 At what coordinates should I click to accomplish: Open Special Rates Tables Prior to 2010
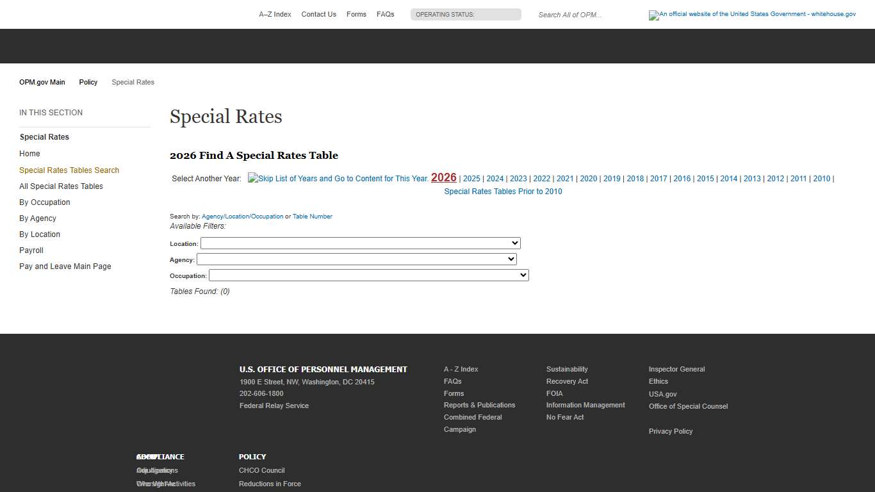(503, 192)
